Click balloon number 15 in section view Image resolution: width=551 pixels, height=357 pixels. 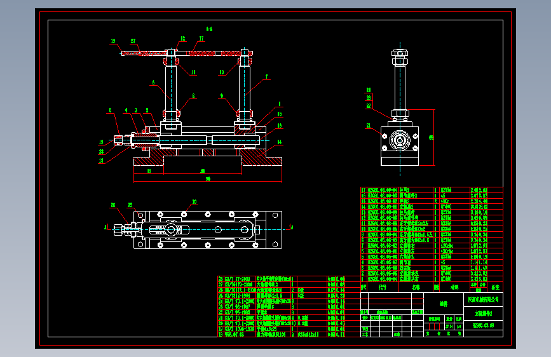pyautogui.click(x=280, y=114)
